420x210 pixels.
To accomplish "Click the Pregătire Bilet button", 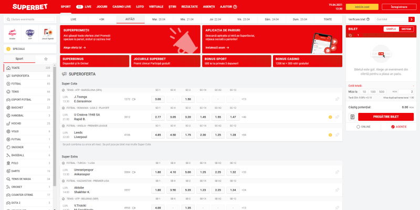I will [386, 117].
